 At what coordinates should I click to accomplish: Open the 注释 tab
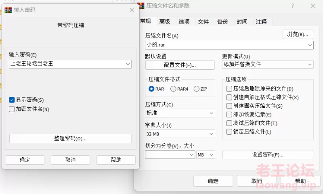click(262, 22)
